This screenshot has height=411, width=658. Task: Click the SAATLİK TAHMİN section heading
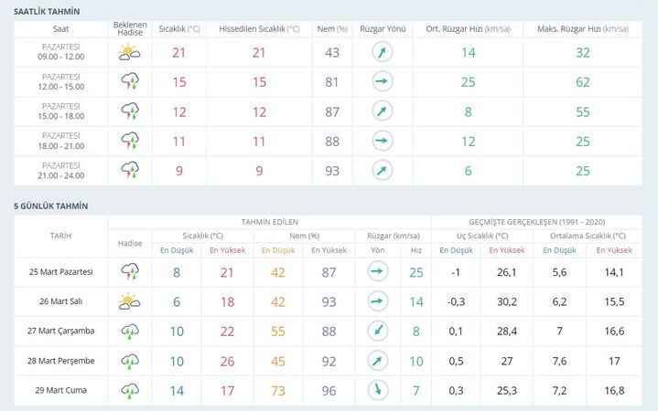(47, 11)
